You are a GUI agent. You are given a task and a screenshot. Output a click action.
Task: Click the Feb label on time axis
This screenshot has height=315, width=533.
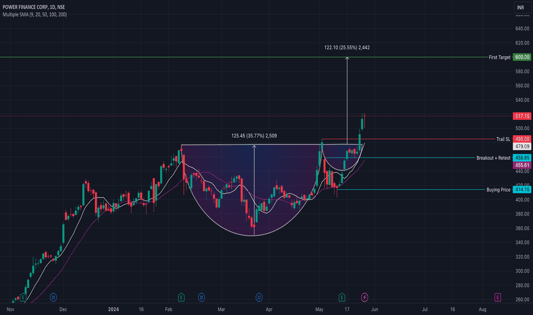click(169, 309)
